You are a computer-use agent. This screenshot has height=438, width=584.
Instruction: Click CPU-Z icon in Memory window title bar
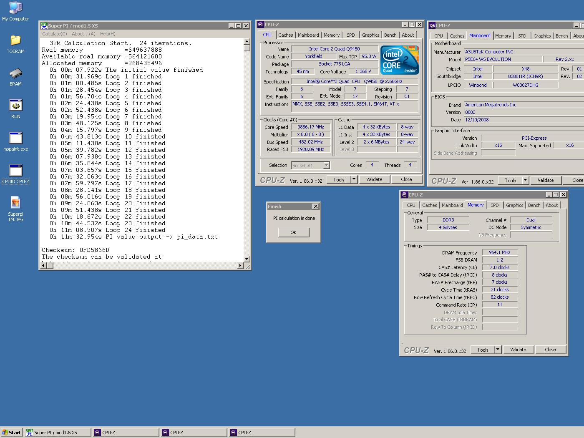click(404, 195)
